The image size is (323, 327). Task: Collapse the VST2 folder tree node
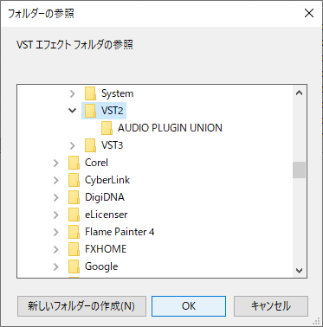point(72,111)
